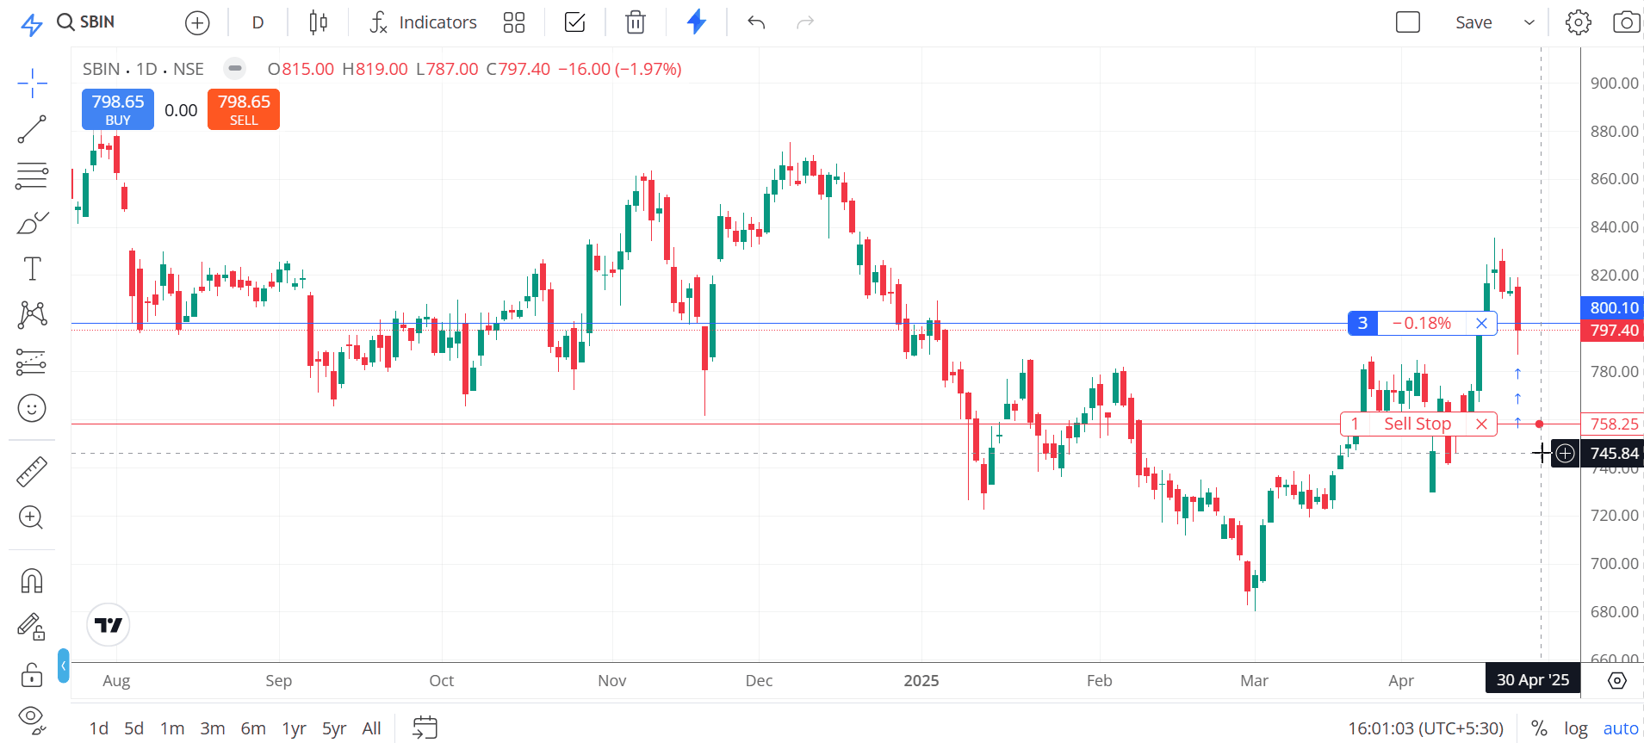Open the go to date calendar
This screenshot has width=1644, height=743.
tap(425, 728)
